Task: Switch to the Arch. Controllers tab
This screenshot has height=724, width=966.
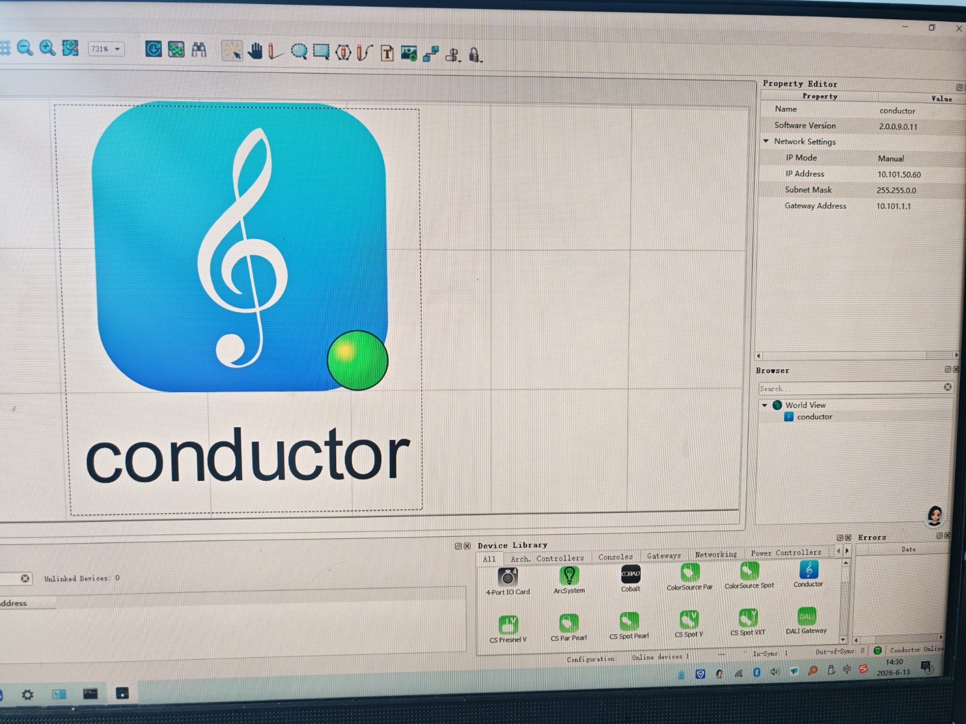Action: [x=547, y=559]
